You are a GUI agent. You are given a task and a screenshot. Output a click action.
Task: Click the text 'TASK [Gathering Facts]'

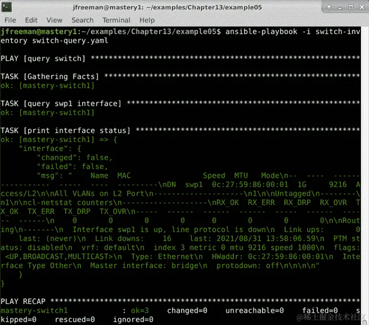pyautogui.click(x=50, y=77)
